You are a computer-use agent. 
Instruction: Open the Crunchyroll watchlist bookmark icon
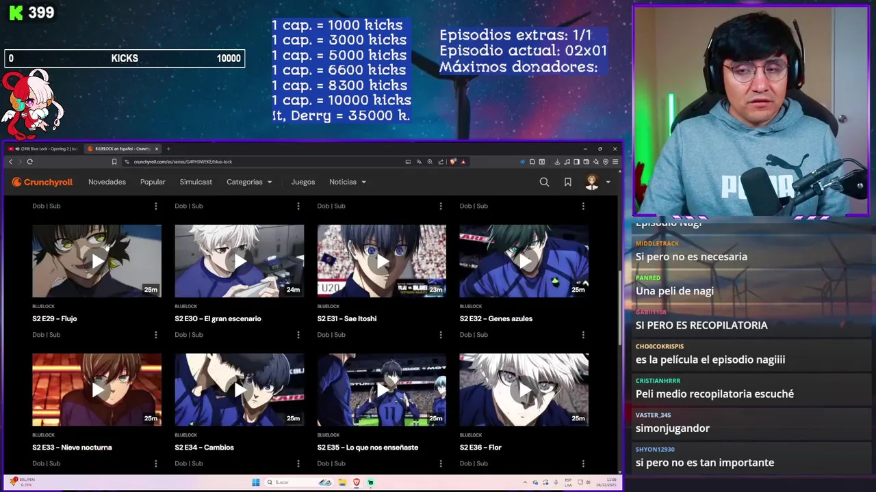567,182
